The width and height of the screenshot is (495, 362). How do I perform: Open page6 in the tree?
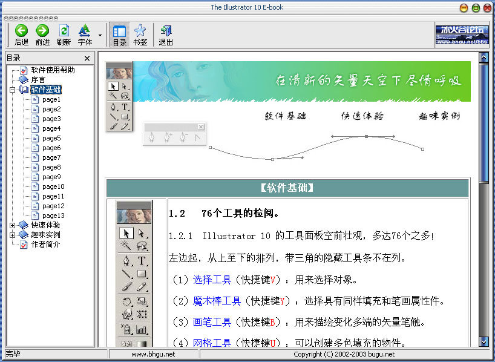click(51, 148)
